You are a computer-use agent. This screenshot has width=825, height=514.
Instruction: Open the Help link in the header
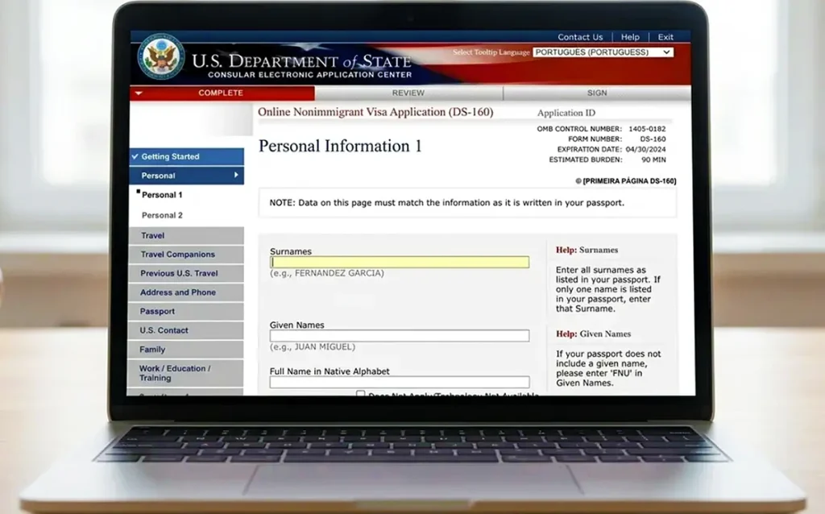pyautogui.click(x=630, y=37)
